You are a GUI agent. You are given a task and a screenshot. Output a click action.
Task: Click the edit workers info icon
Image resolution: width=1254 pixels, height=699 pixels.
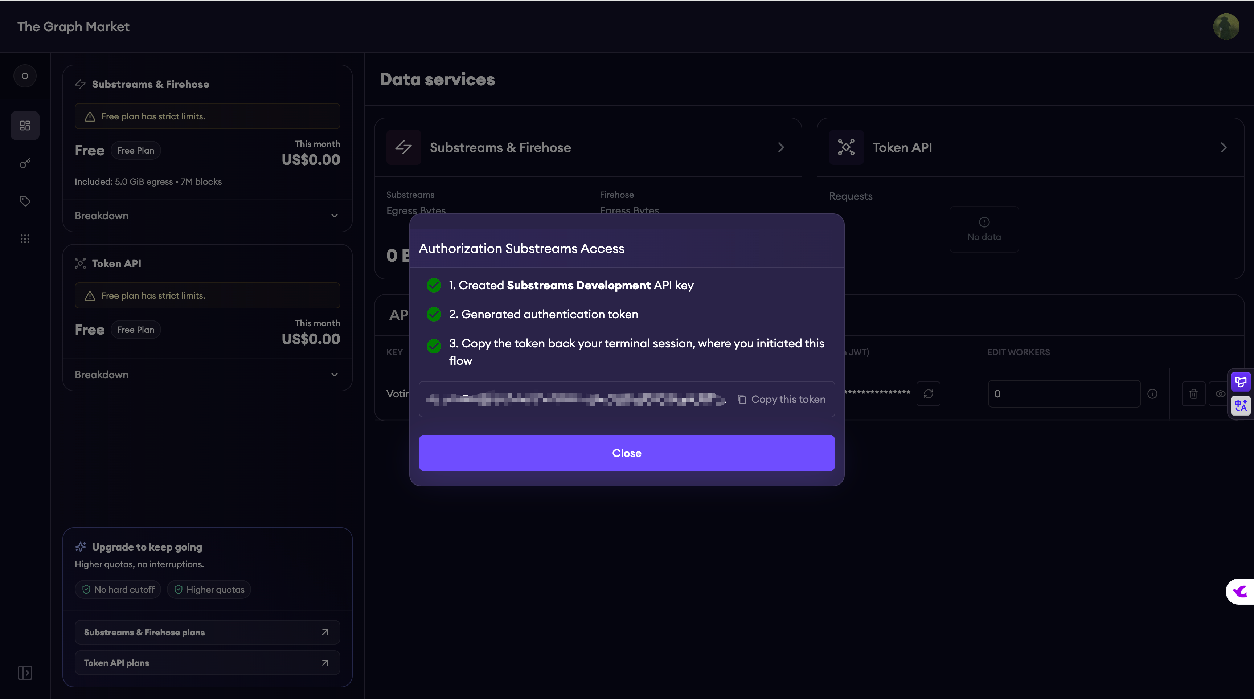pos(1152,394)
